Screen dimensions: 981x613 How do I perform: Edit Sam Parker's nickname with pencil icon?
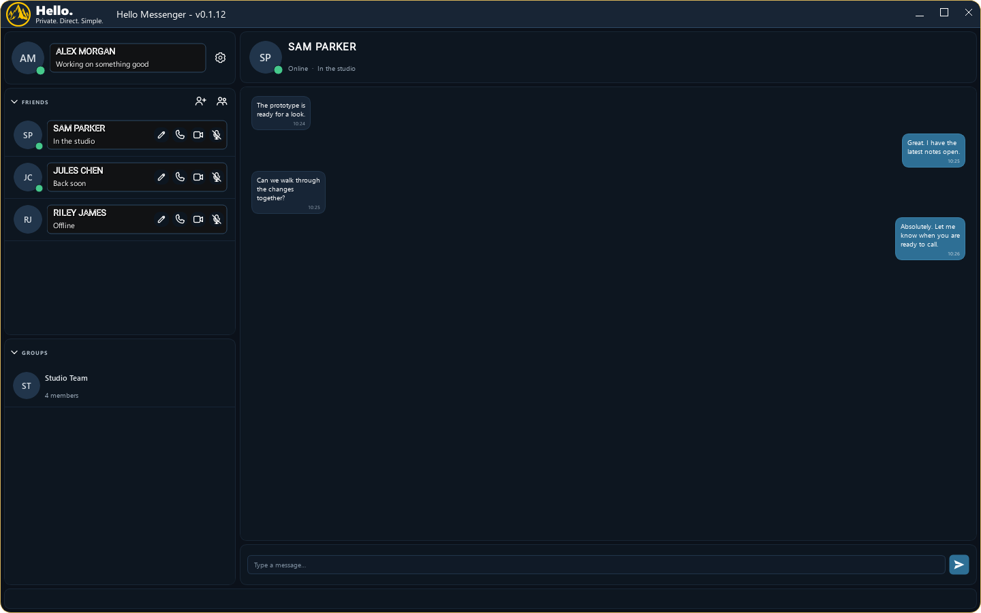pos(161,135)
